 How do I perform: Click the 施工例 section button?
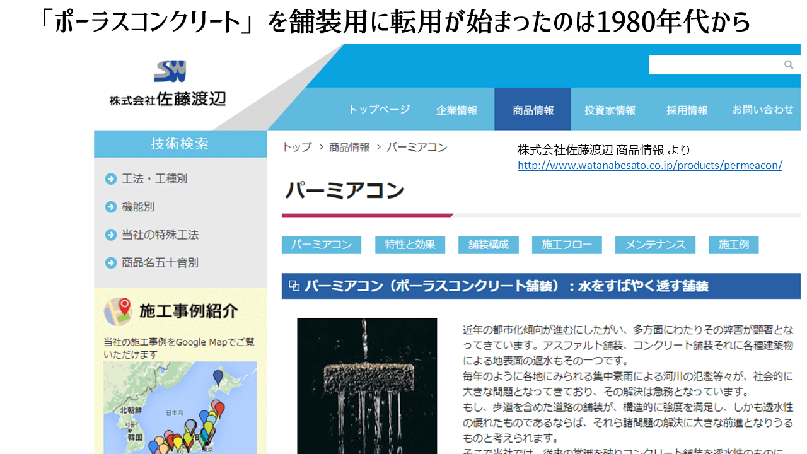pos(734,245)
